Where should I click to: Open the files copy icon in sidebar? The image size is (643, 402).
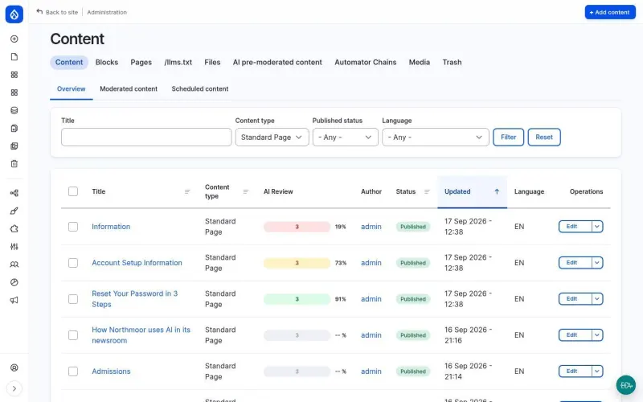[14, 129]
